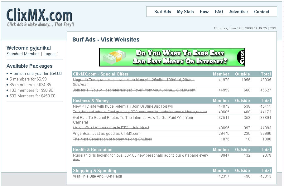The height and width of the screenshot is (186, 284).
Task: Click the Standard Member link
Action: point(23,54)
